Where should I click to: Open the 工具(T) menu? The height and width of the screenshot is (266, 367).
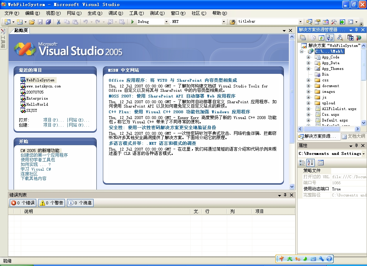coord(137,13)
